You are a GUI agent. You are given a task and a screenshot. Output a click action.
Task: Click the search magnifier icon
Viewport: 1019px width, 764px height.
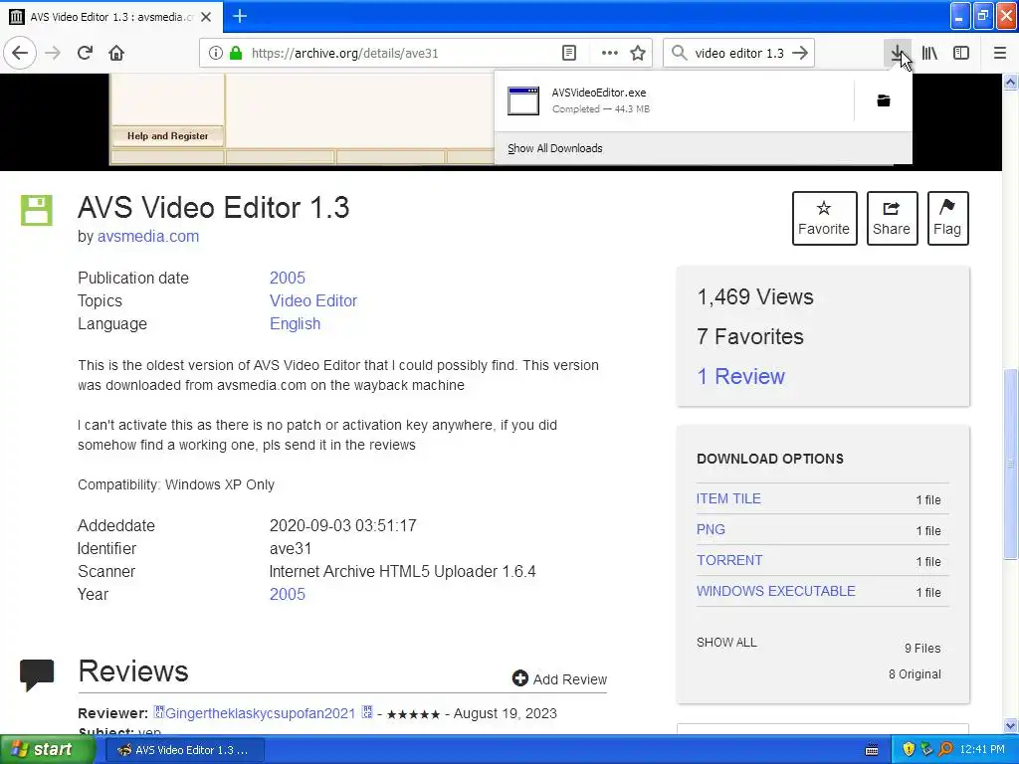point(679,53)
